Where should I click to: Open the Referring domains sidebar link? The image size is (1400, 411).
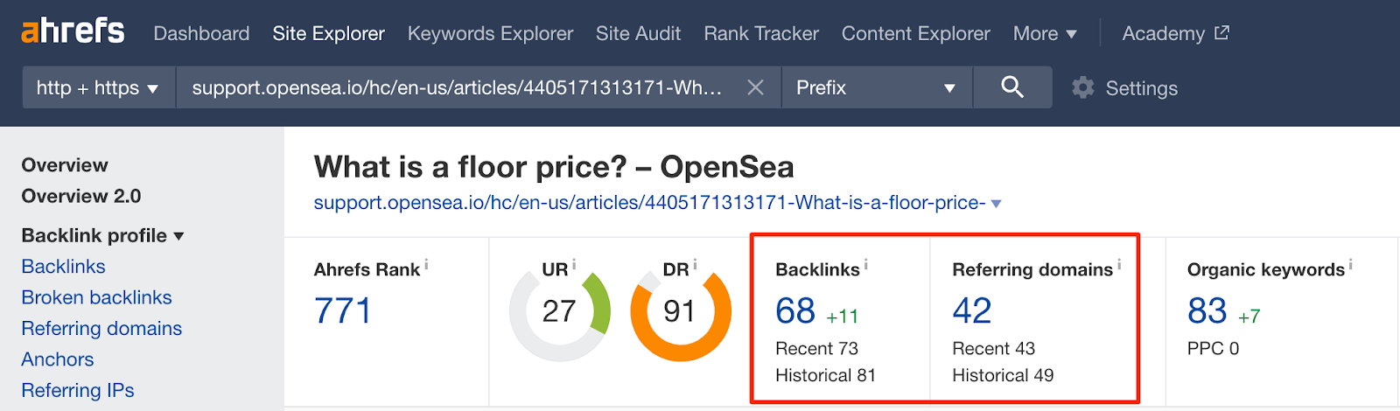(x=101, y=329)
